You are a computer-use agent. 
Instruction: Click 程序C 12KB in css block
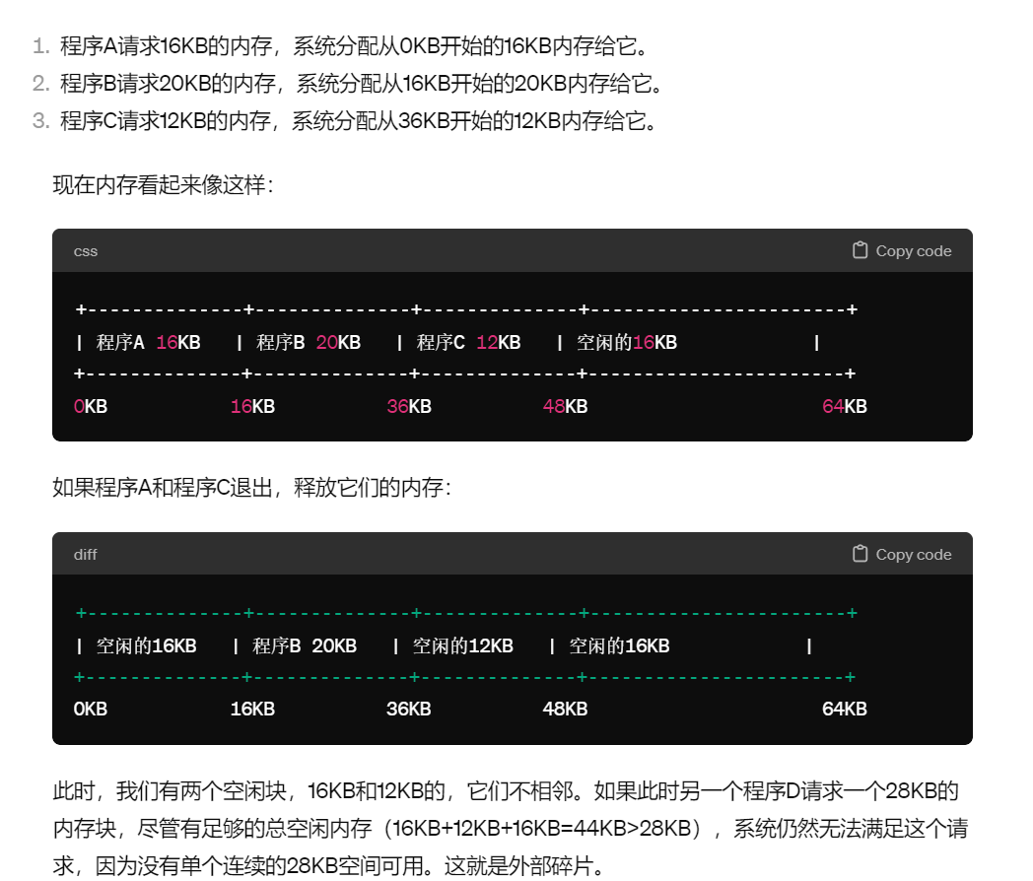(468, 342)
